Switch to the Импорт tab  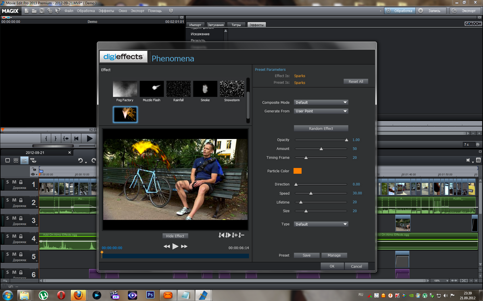tap(195, 25)
